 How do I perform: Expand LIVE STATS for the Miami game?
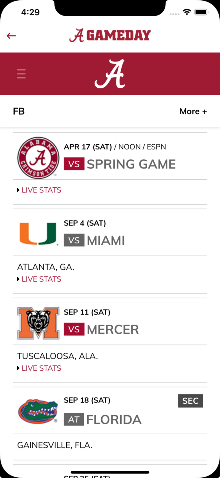(39, 279)
